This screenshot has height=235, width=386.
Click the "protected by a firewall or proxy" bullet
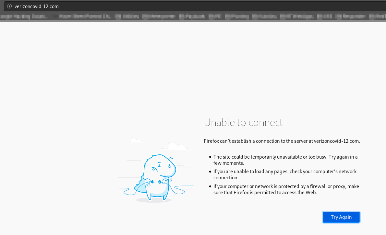(x=286, y=189)
